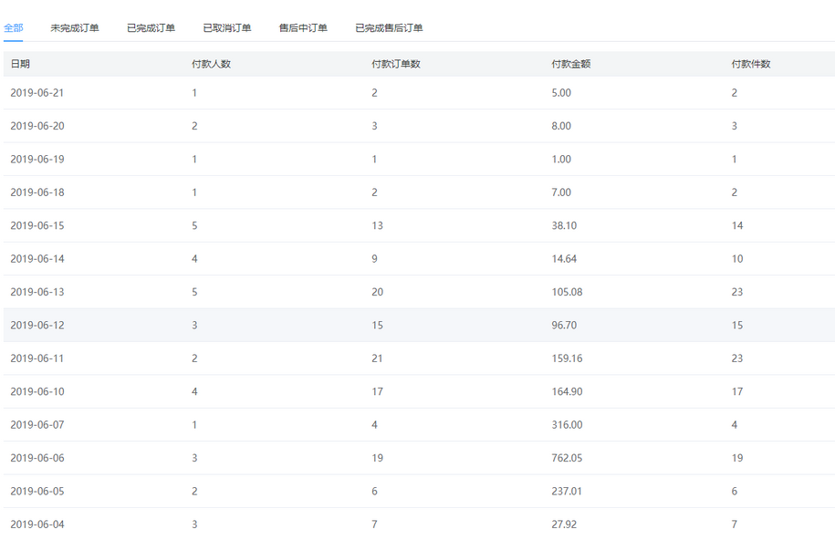This screenshot has height=540, width=835.
Task: Click payment amount 316.00
Action: tap(567, 425)
